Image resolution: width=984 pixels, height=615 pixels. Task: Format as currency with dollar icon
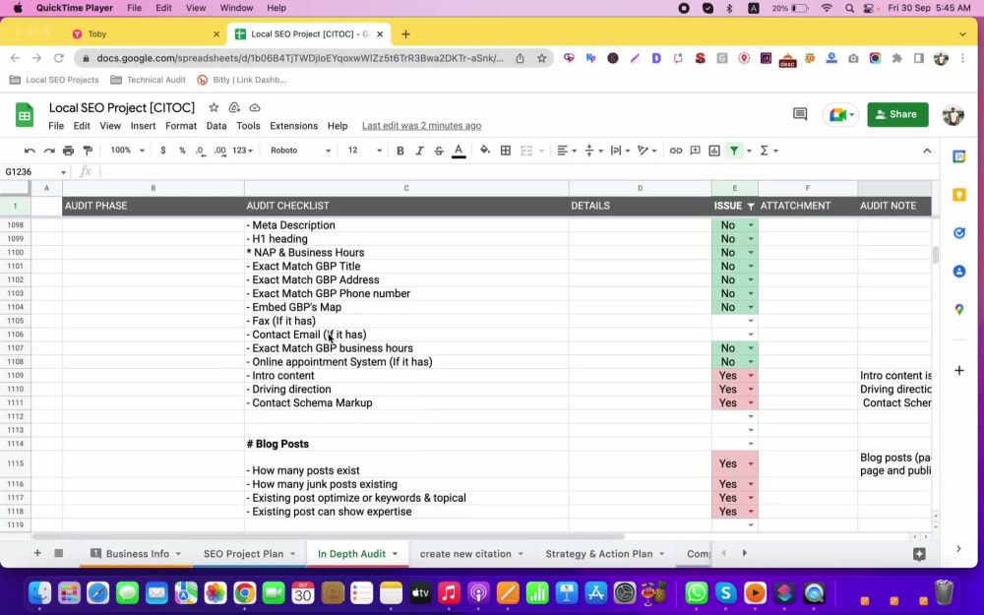point(163,151)
